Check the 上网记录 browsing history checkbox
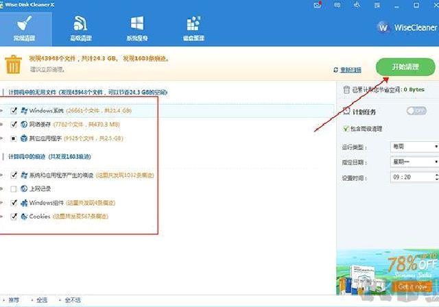439x307 pixels. tap(14, 189)
